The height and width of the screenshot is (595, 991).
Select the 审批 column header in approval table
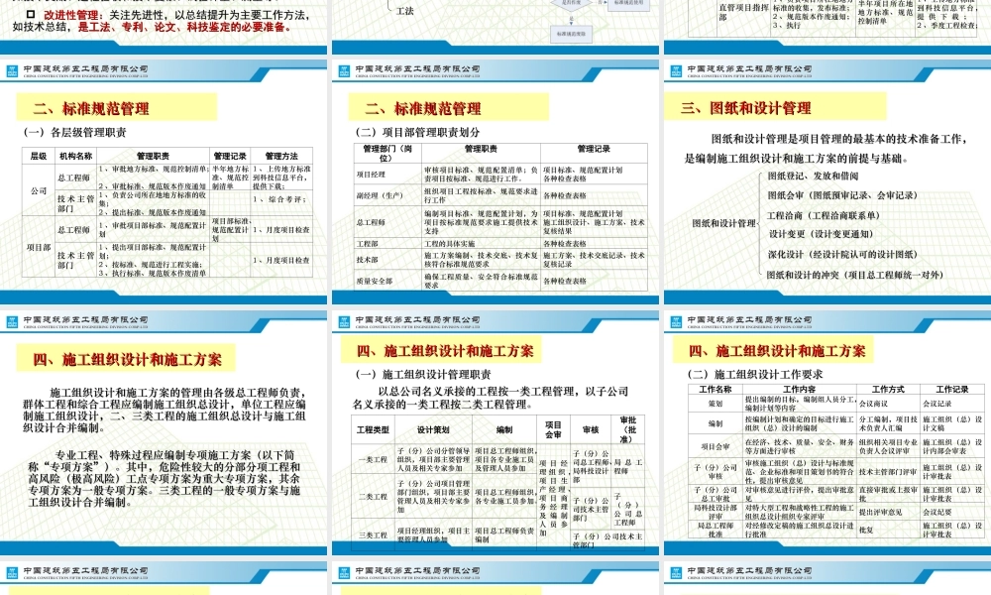coord(628,430)
